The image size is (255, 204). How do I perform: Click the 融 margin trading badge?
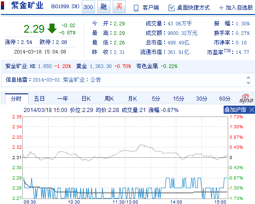click(104, 7)
